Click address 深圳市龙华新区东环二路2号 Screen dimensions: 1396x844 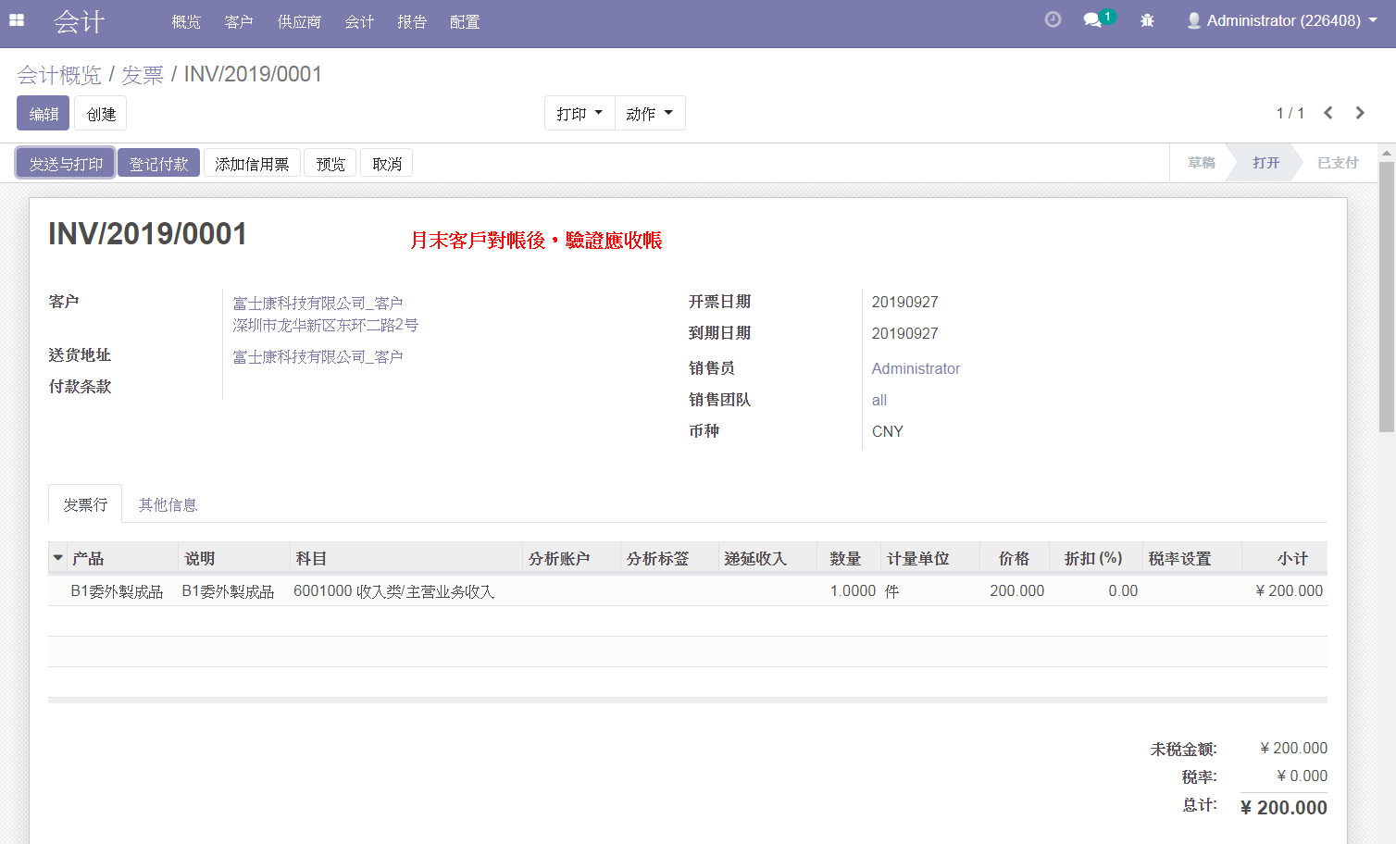pos(325,325)
